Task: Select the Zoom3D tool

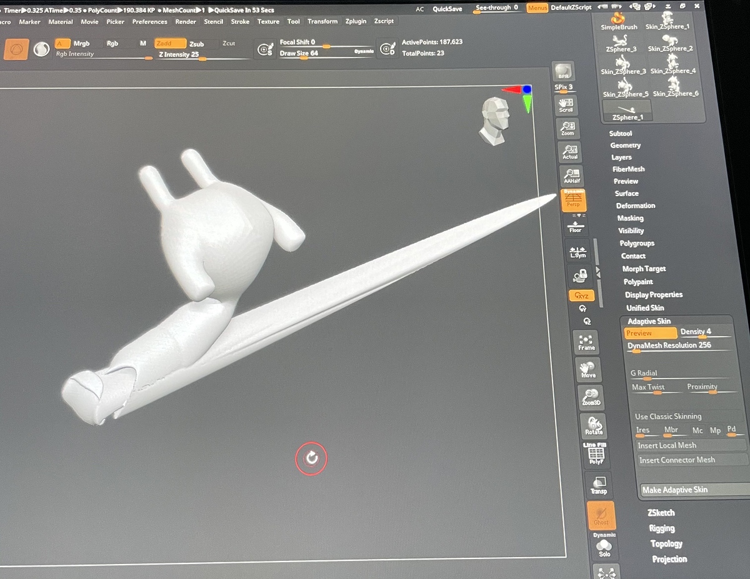Action: tap(591, 397)
